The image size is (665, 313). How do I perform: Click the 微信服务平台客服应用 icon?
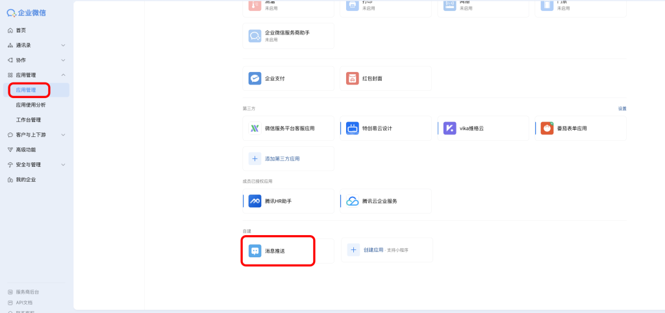255,129
